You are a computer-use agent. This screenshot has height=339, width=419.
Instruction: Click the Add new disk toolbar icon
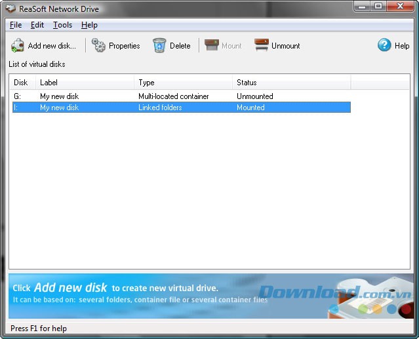[x=18, y=45]
